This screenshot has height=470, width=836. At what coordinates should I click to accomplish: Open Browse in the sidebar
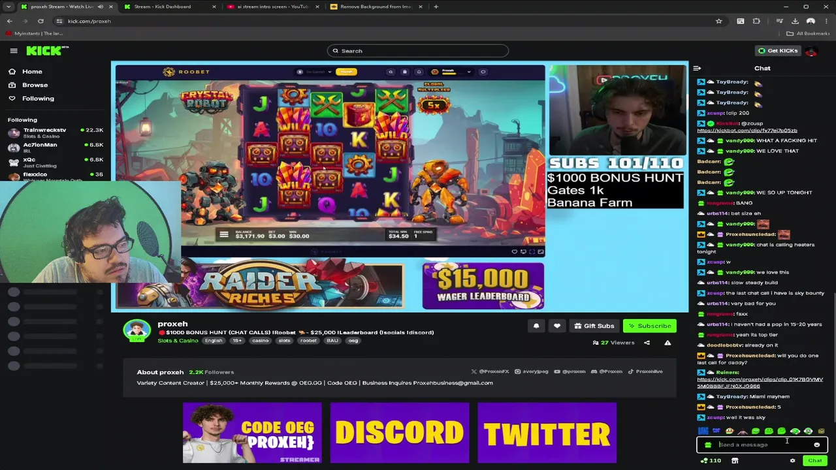[x=35, y=85]
